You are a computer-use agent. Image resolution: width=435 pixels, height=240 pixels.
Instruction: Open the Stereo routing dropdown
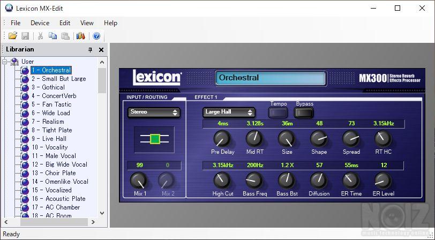point(154,112)
